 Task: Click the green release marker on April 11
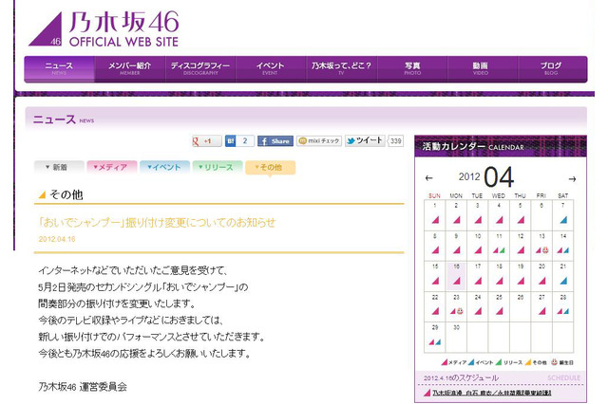pyautogui.click(x=503, y=250)
